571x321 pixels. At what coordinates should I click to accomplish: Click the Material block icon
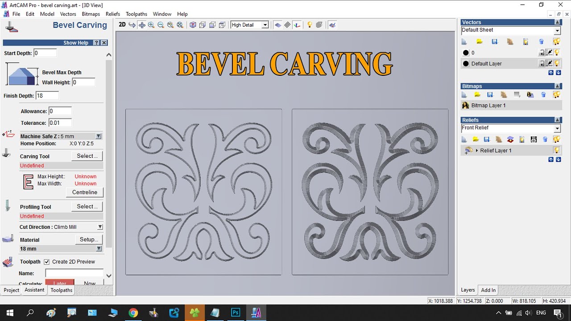(7, 239)
